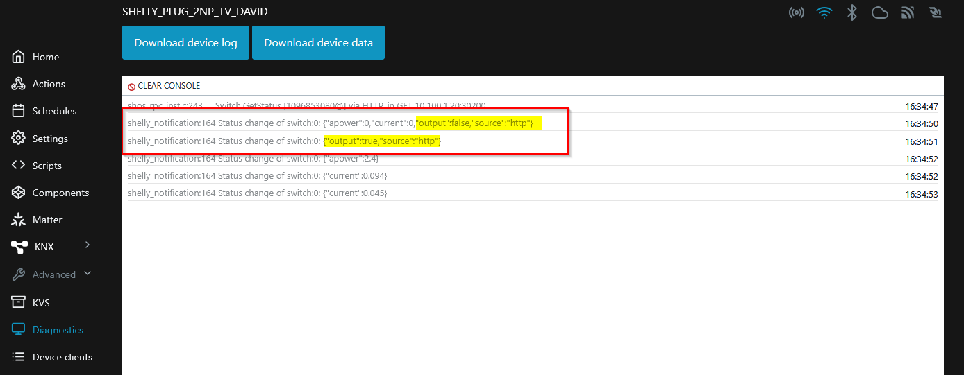Open the Home page
This screenshot has width=964, height=375.
click(45, 57)
